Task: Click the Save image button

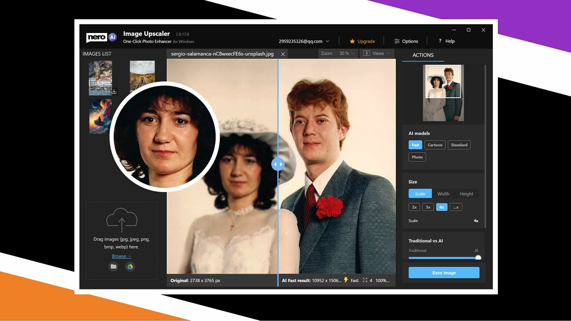Action: point(444,273)
